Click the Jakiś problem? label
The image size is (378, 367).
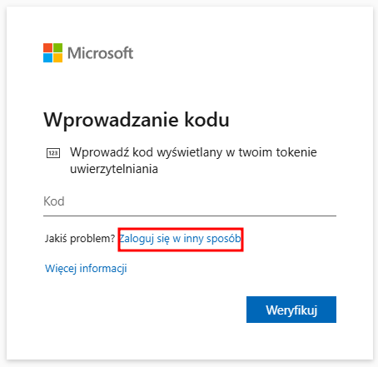coord(80,239)
